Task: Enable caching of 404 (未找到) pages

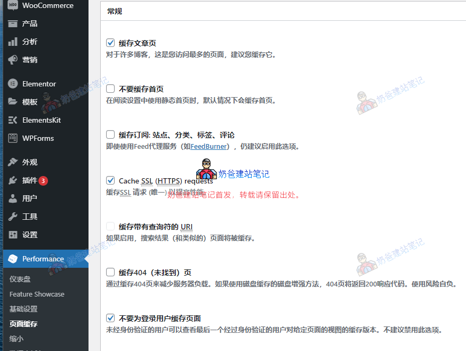Action: coord(110,272)
